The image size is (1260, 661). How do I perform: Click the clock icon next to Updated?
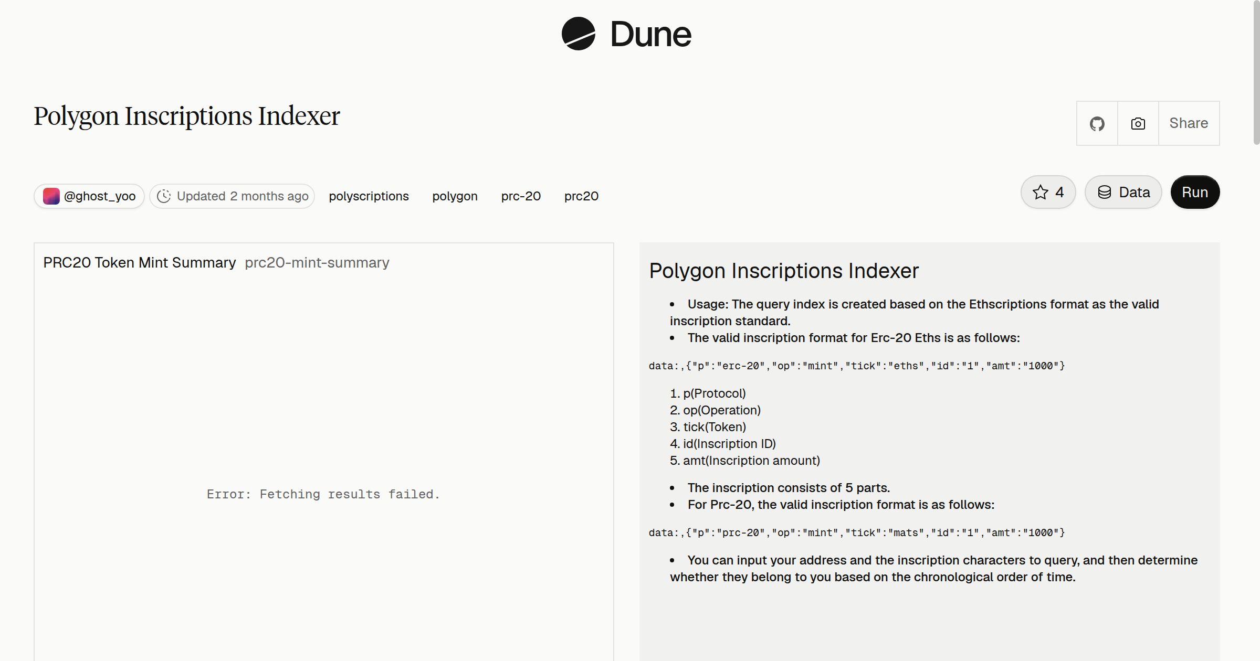pyautogui.click(x=164, y=196)
